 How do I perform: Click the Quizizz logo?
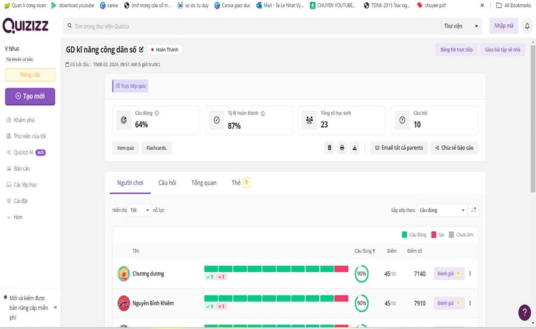25,26
